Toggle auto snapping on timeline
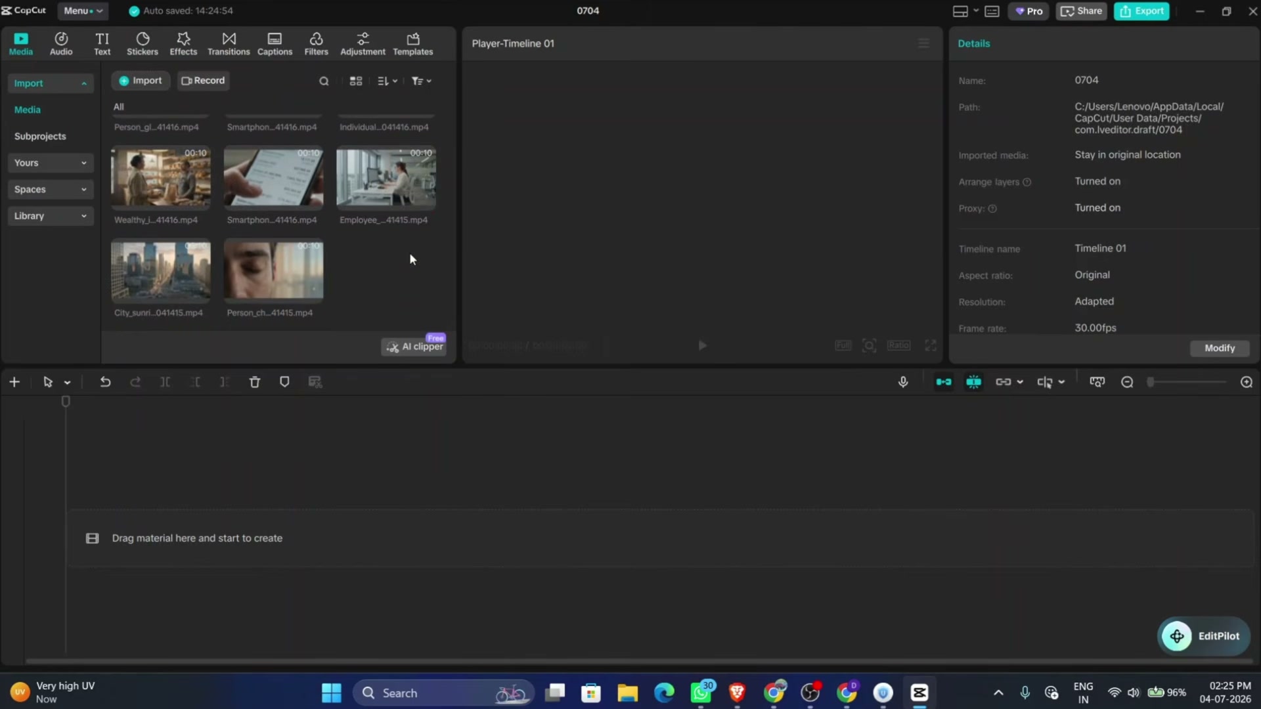 (973, 382)
